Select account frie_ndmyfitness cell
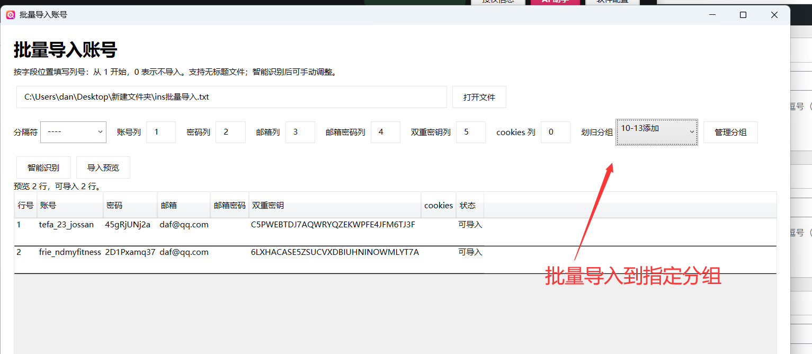Viewport: 812px width, 354px height. (x=70, y=252)
